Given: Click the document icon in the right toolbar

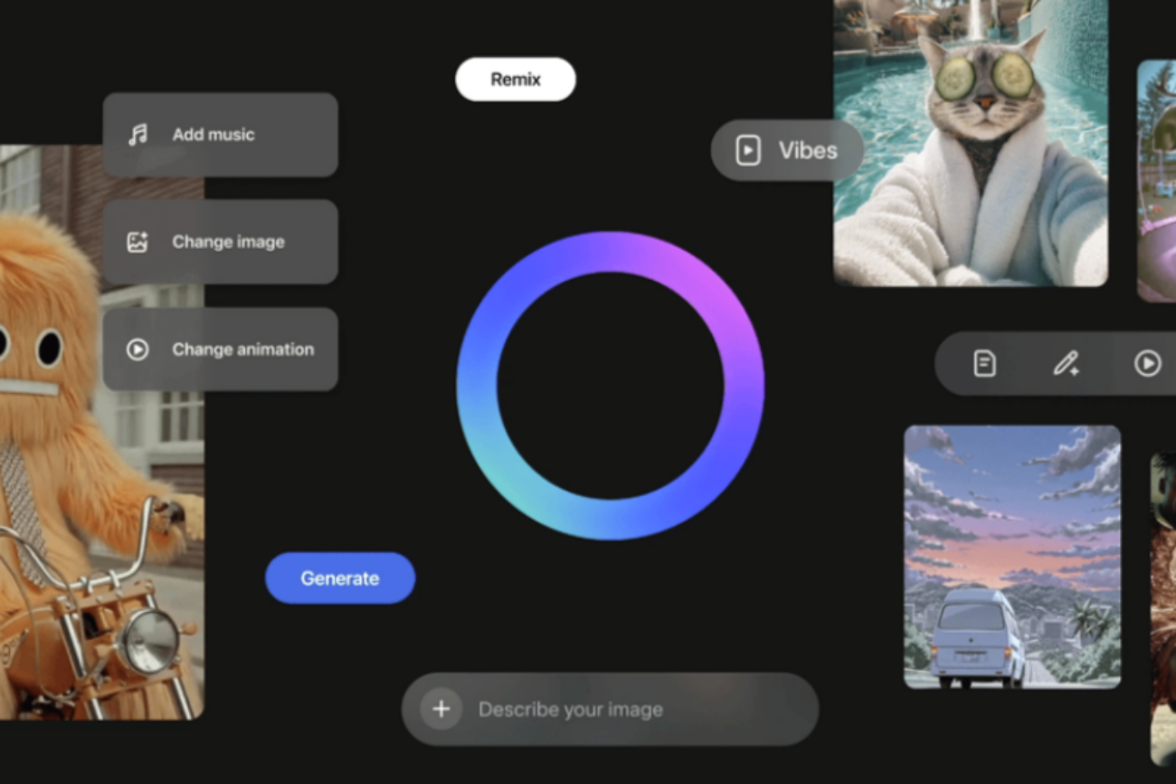Looking at the screenshot, I should (984, 364).
